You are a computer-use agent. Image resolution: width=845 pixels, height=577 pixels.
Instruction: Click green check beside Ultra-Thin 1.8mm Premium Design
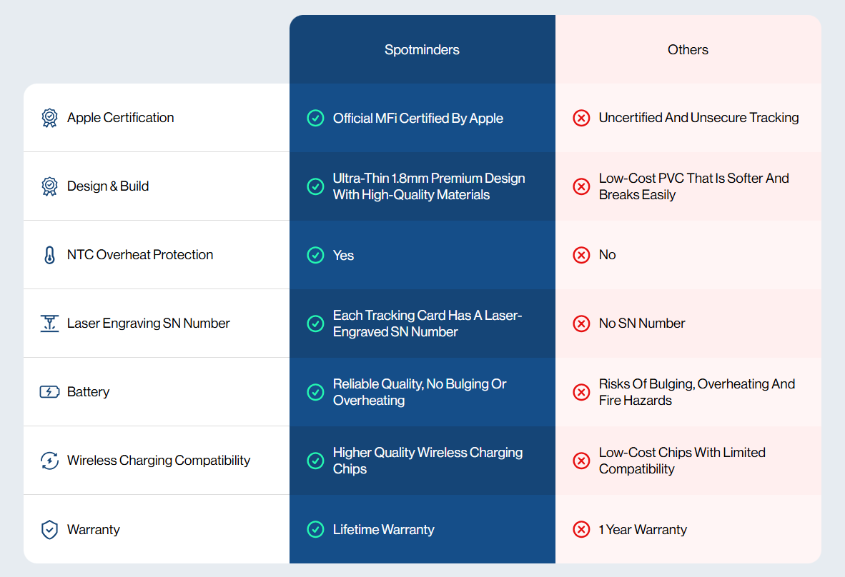pyautogui.click(x=315, y=186)
